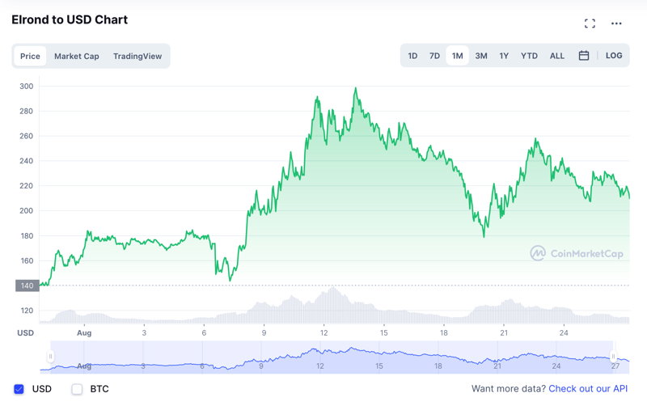
Task: Select the 3M time range
Action: pyautogui.click(x=481, y=56)
